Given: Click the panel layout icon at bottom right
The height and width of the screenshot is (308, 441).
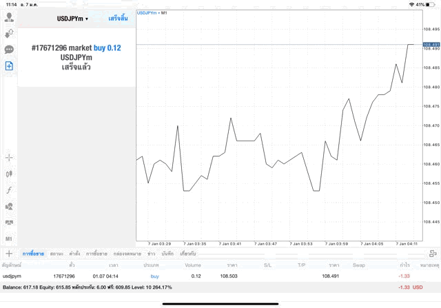Looking at the screenshot, I should pyautogui.click(x=432, y=254).
